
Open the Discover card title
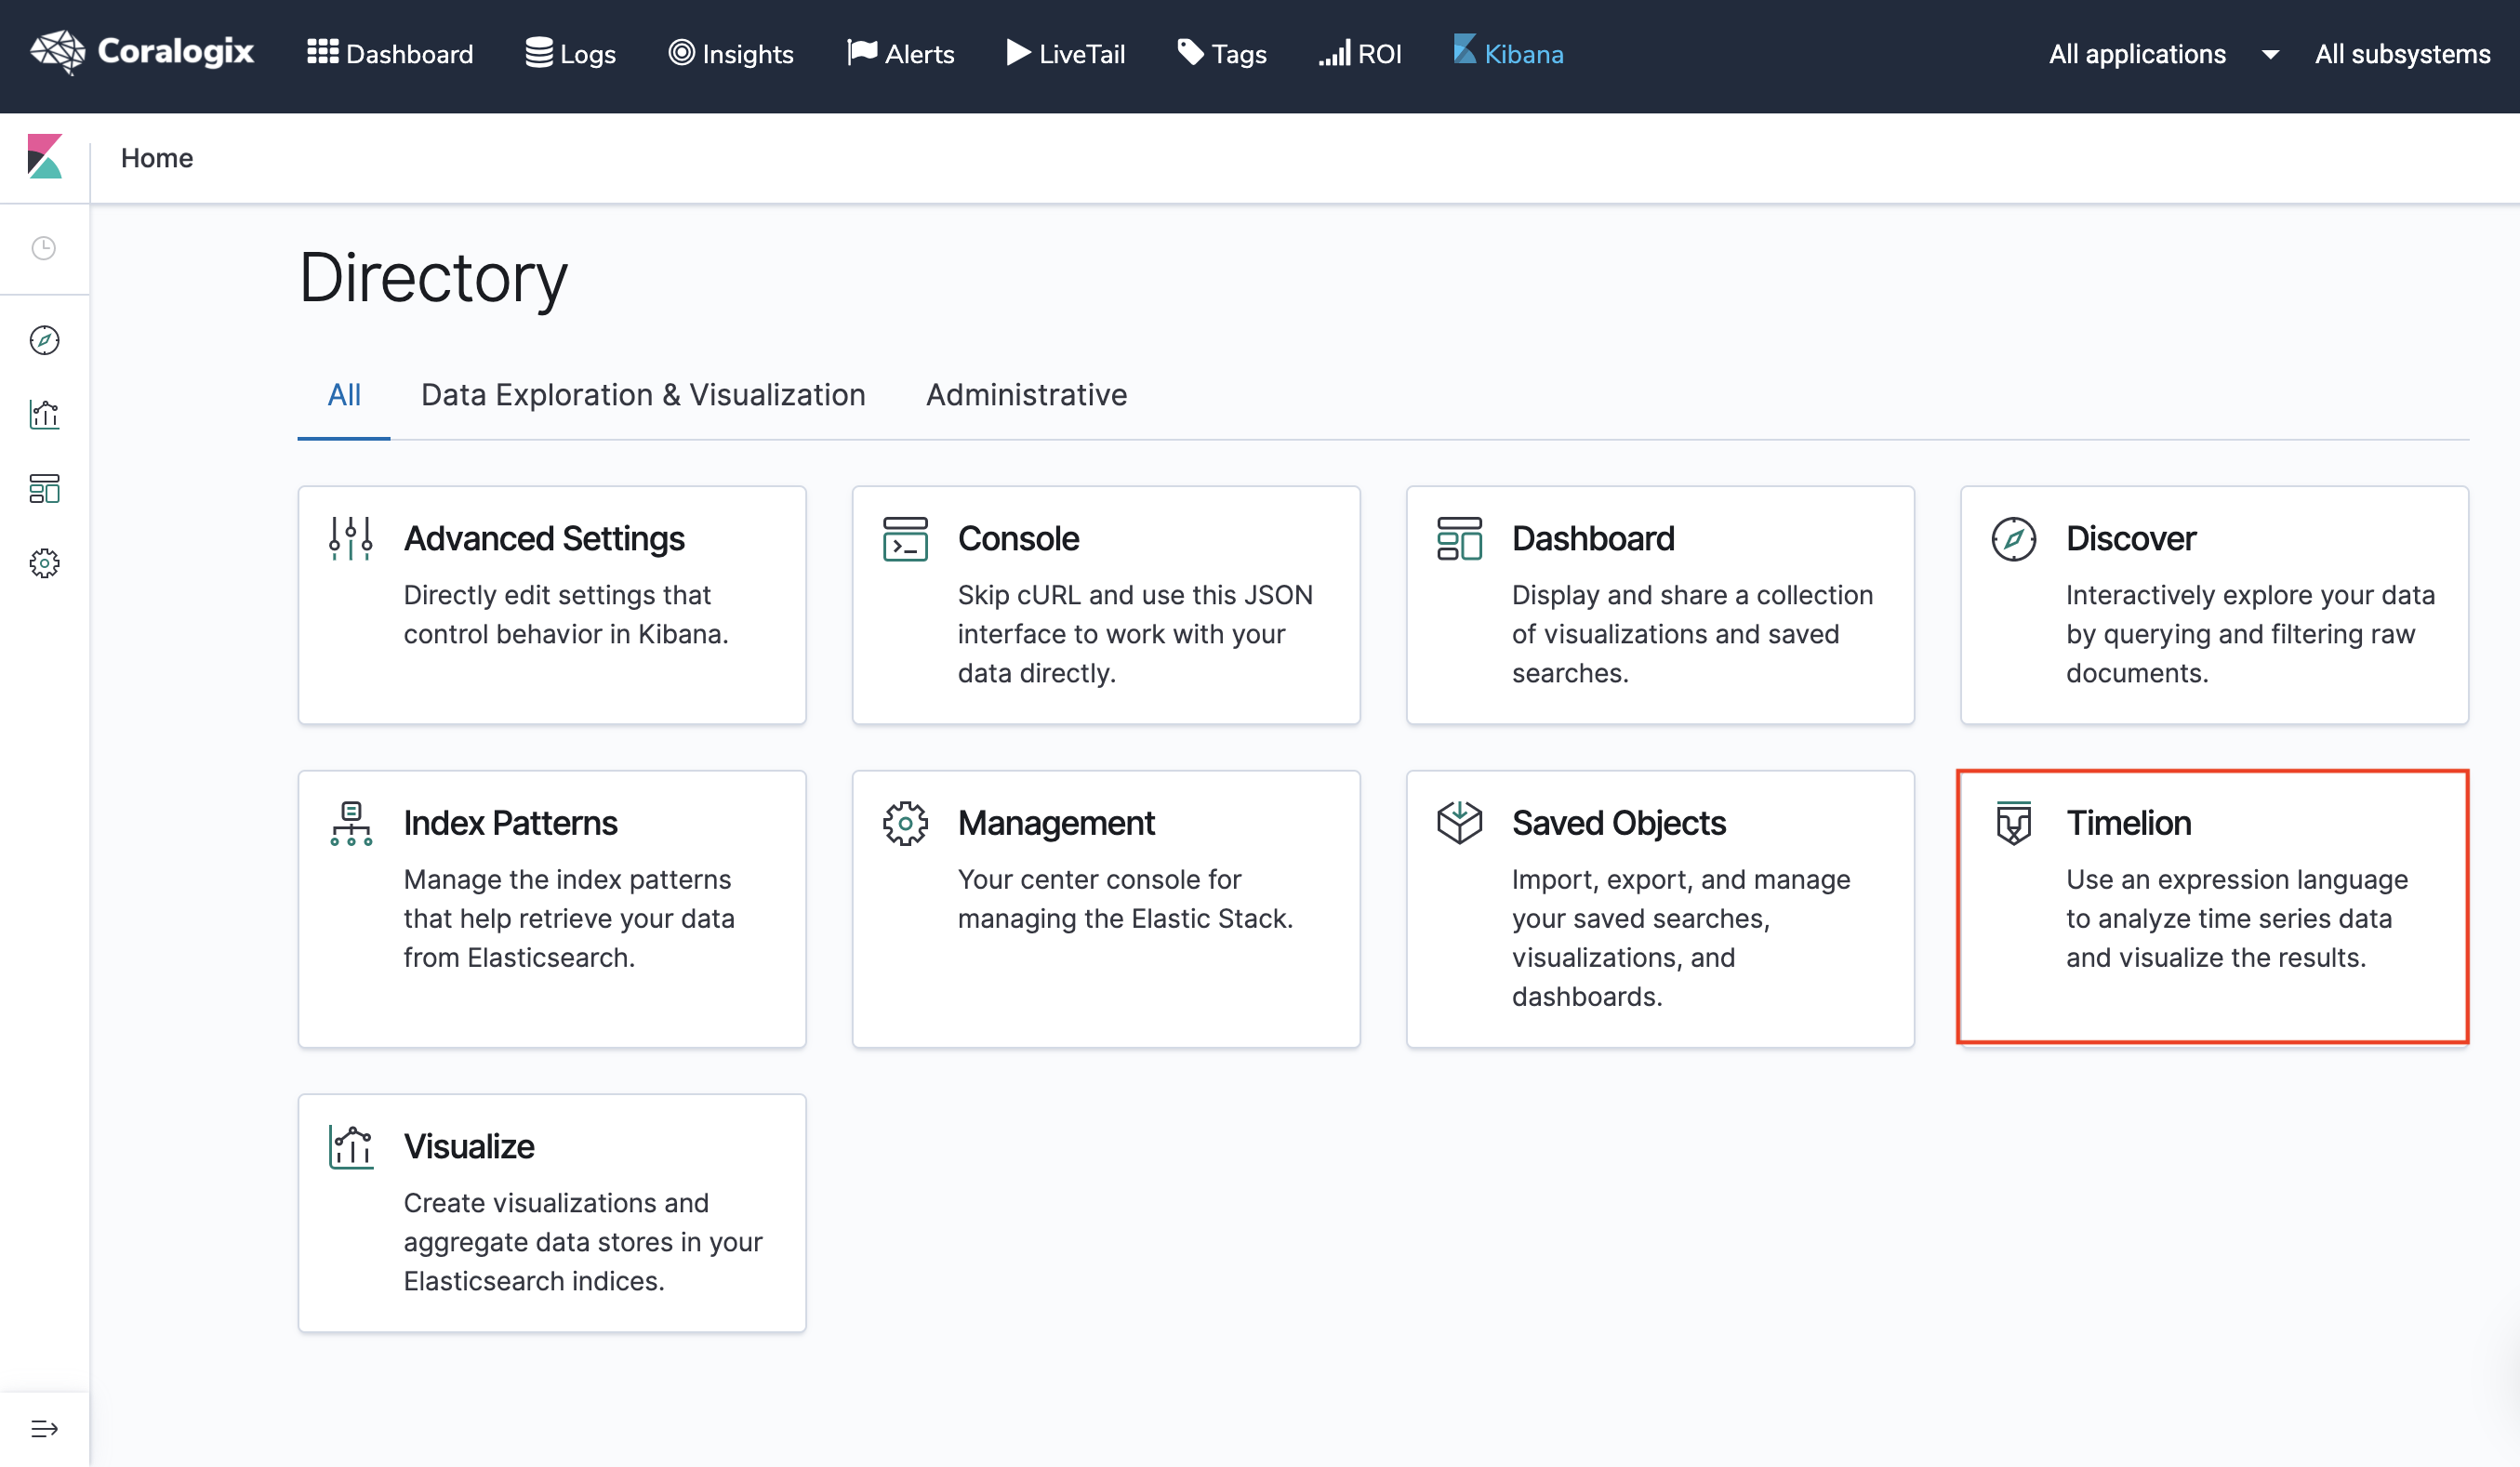tap(2131, 538)
